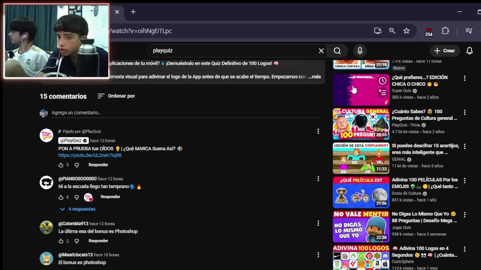481x270 pixels.
Task: Open @Colombia913 profile
Action: (x=73, y=224)
